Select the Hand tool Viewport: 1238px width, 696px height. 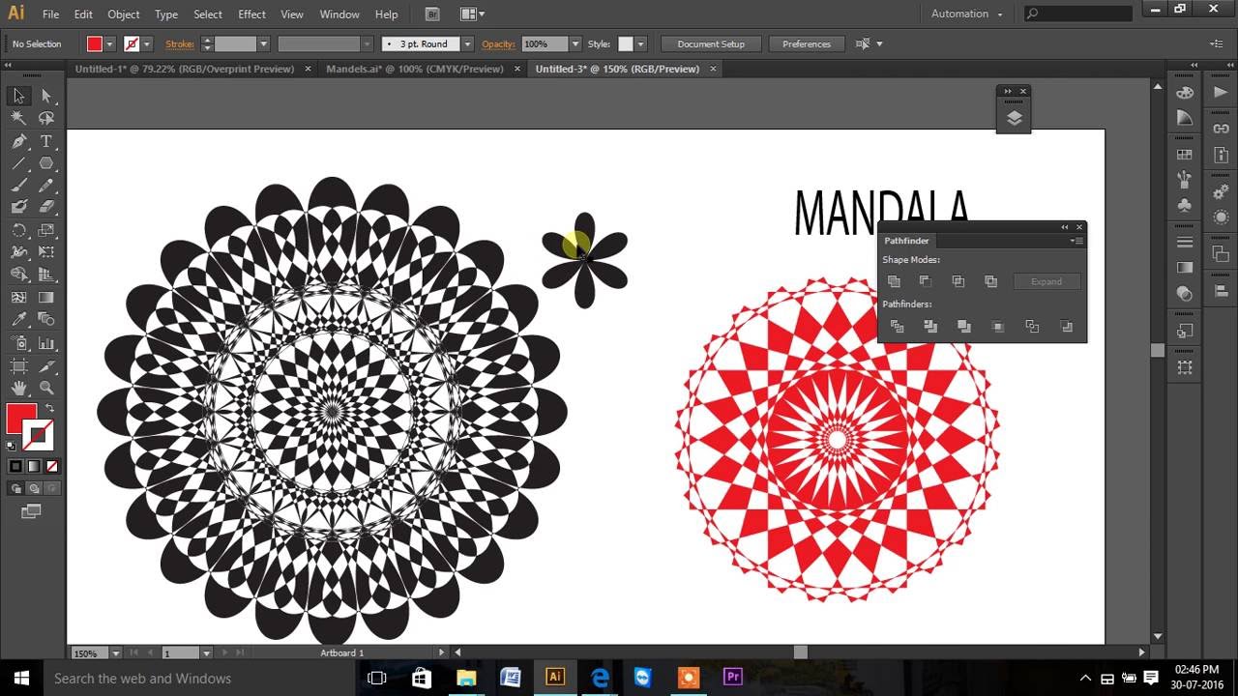click(x=18, y=388)
